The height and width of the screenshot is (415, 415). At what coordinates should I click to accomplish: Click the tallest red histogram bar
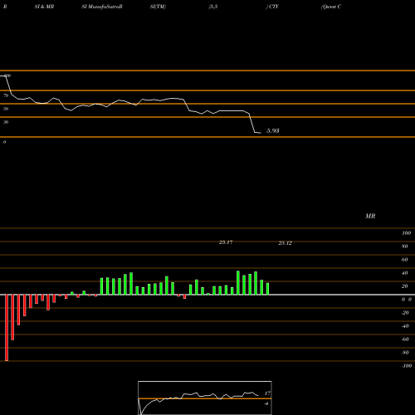7,328
